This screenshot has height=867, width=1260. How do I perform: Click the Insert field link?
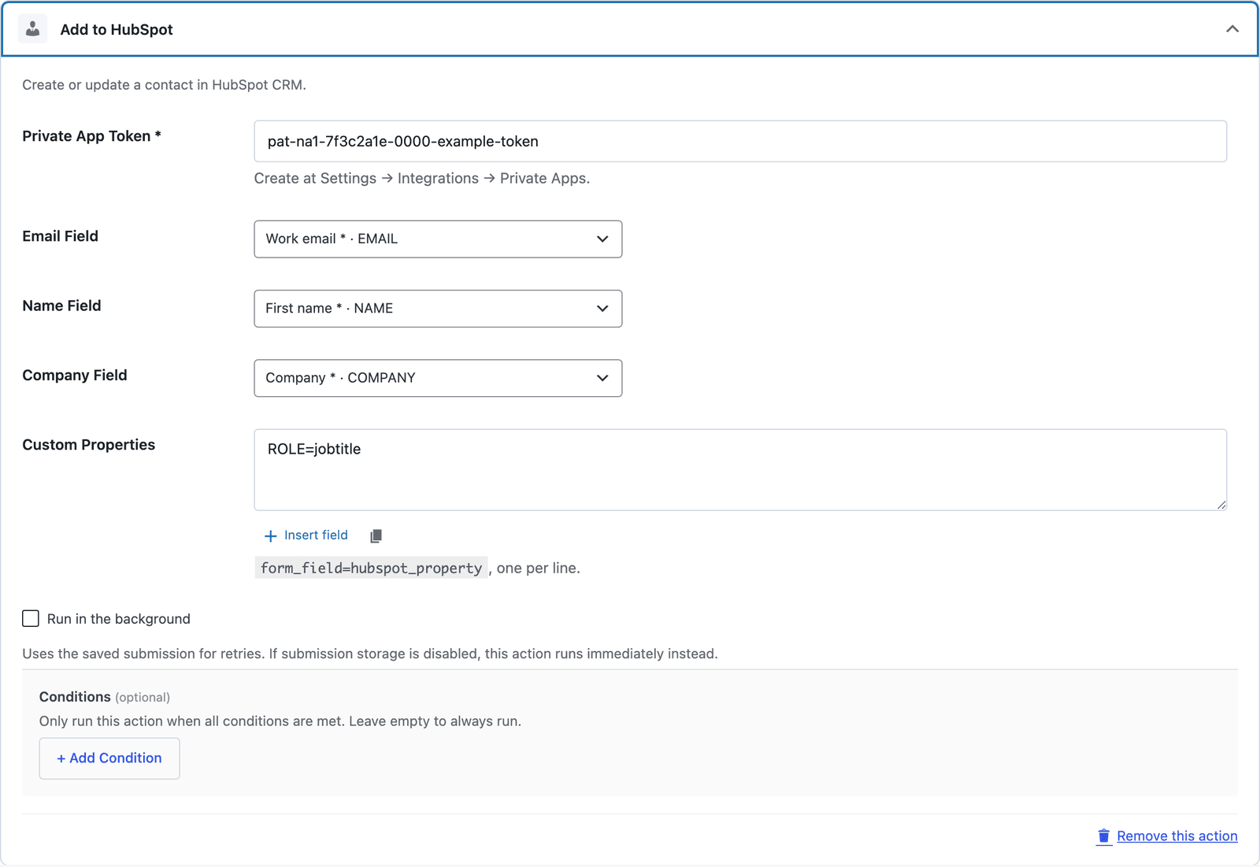coord(316,535)
